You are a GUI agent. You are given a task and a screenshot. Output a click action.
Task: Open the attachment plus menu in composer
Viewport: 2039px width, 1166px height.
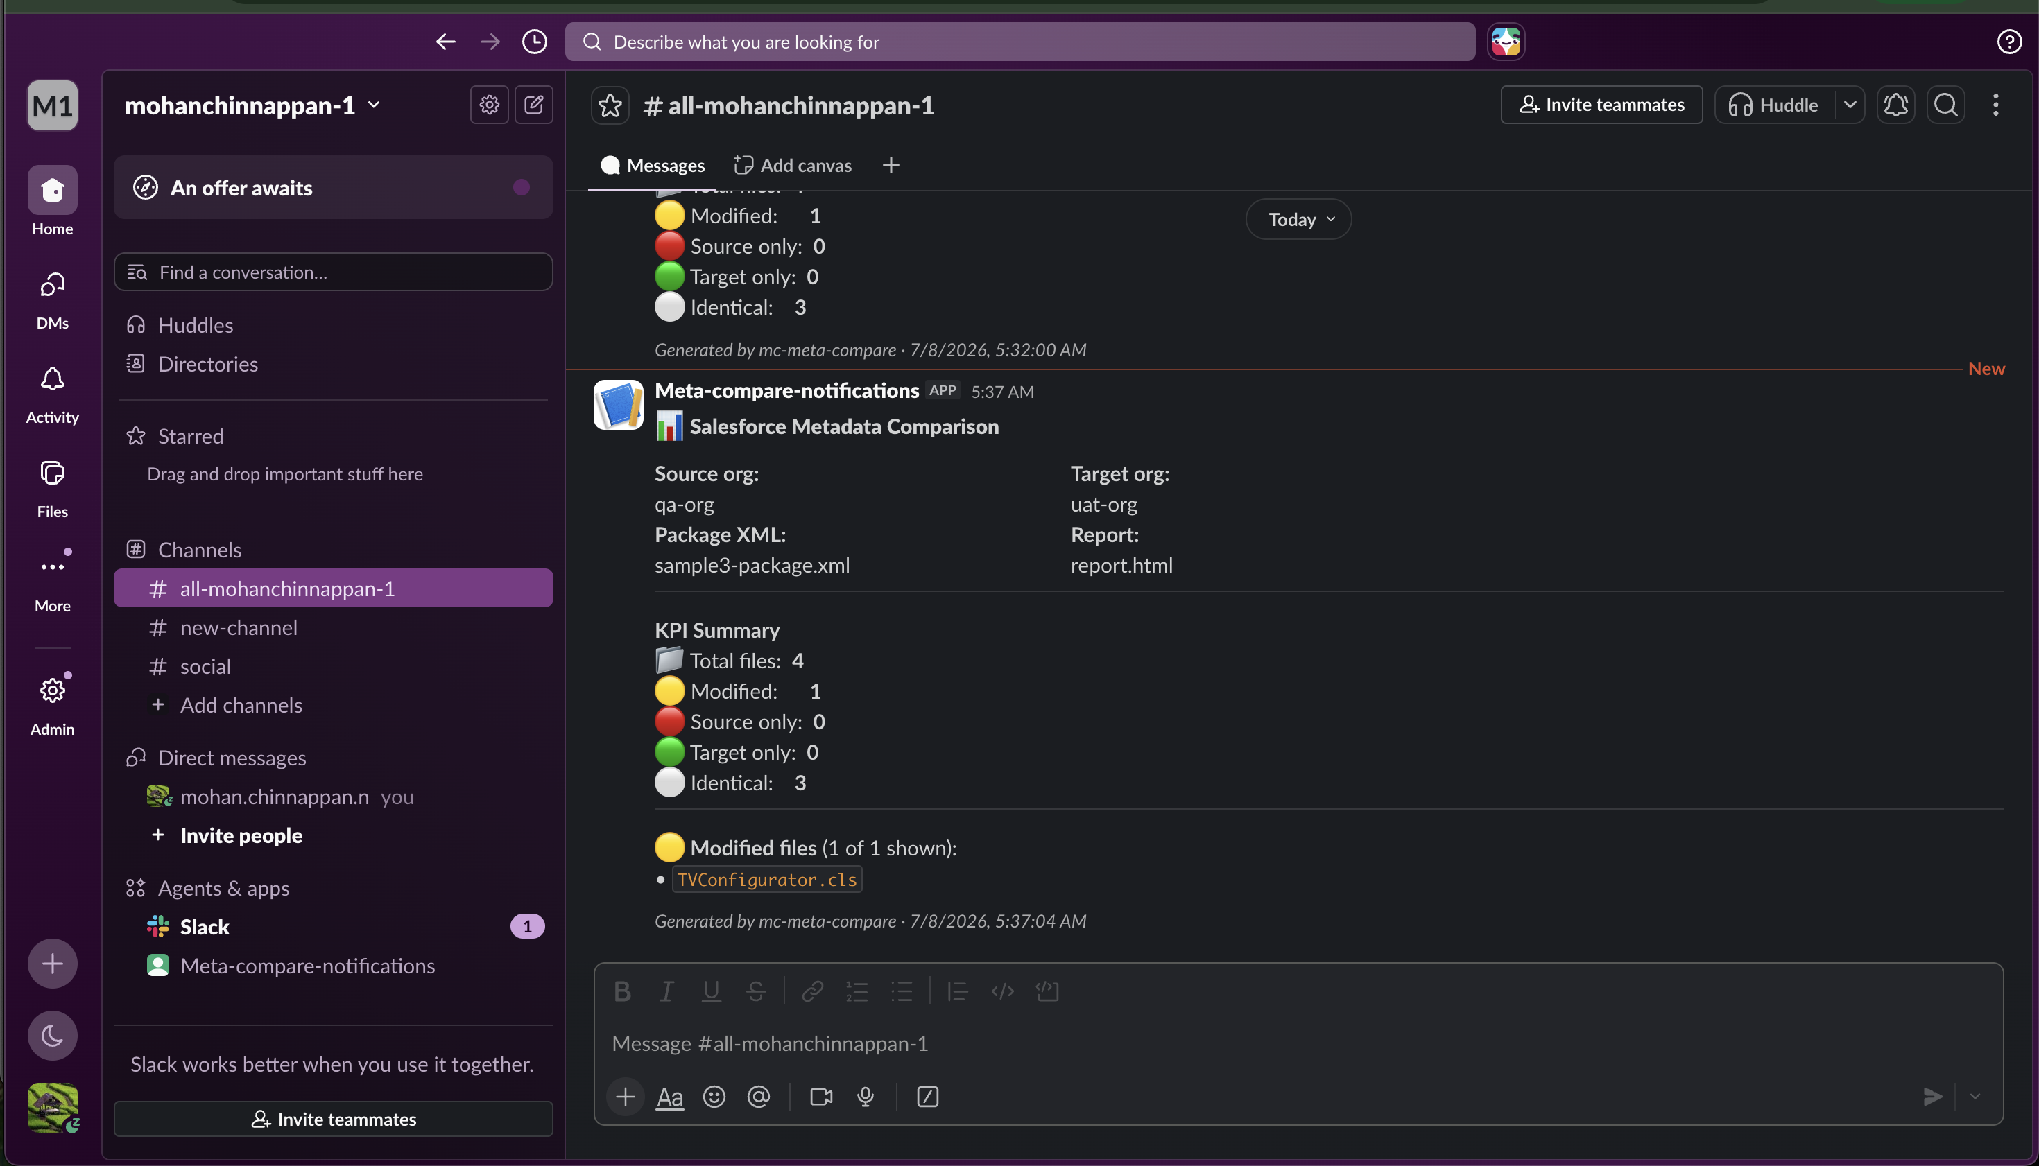[625, 1096]
